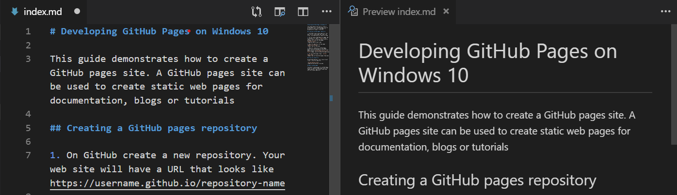
Task: Click line number 3 in gutter
Action: click(x=28, y=59)
